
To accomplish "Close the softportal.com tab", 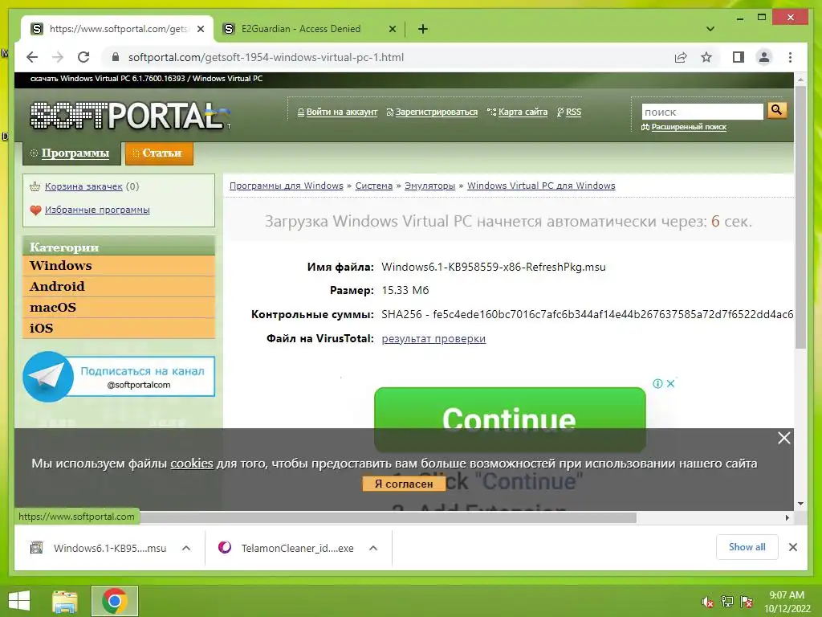I will click(201, 29).
